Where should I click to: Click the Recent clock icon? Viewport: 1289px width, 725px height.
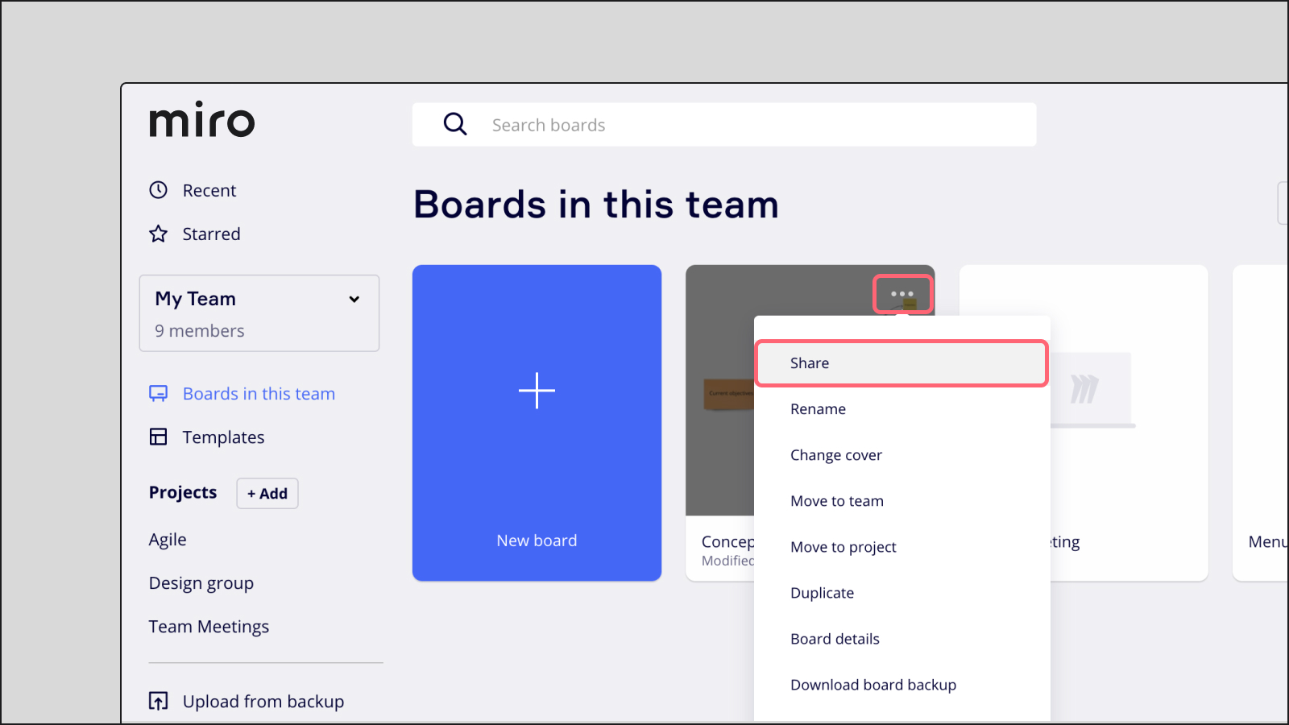(159, 190)
